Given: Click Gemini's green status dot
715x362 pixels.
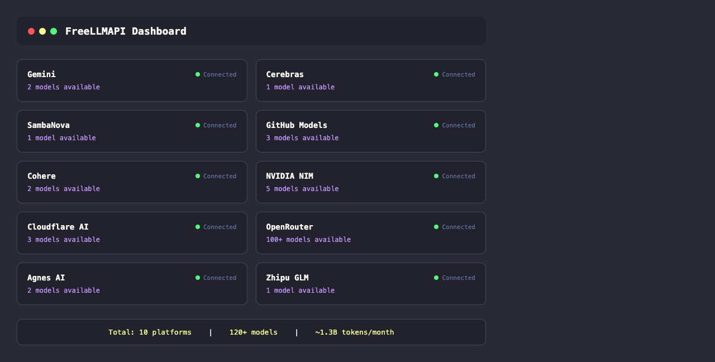Looking at the screenshot, I should (x=198, y=74).
